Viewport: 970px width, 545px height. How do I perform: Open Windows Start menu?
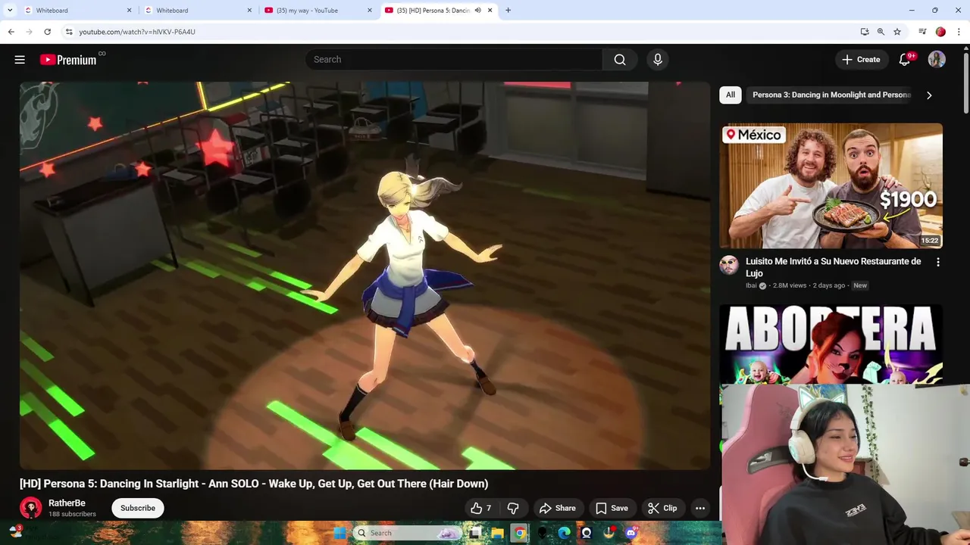coord(339,533)
